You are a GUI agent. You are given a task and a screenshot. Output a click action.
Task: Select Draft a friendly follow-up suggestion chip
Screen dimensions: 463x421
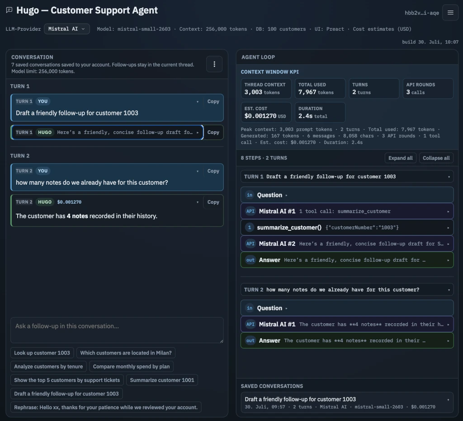pos(66,393)
